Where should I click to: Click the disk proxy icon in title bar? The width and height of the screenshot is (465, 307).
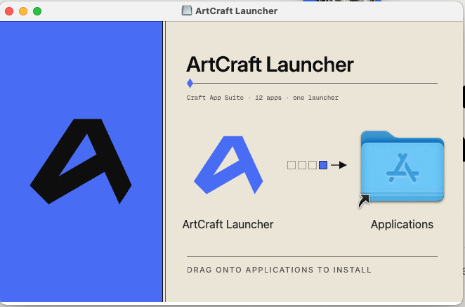(187, 11)
